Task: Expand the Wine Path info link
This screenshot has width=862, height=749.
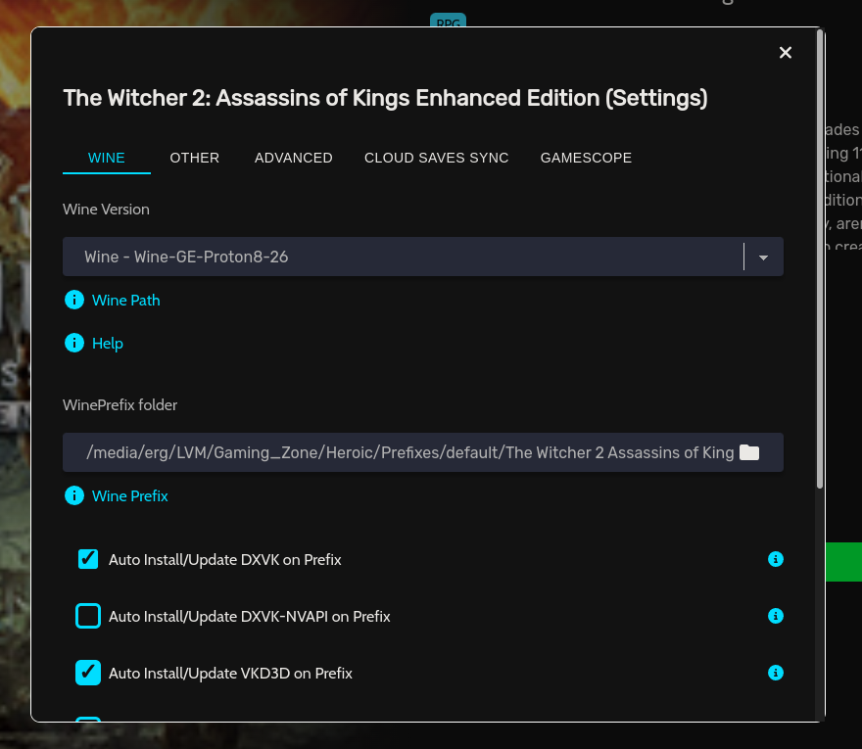Action: tap(126, 300)
